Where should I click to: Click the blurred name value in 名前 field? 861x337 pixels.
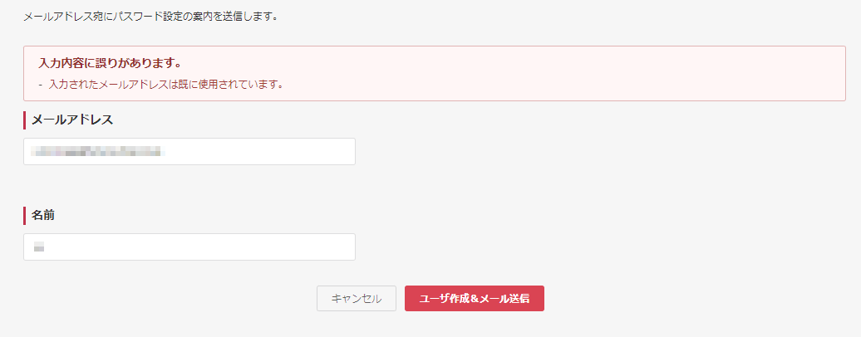pyautogui.click(x=38, y=247)
